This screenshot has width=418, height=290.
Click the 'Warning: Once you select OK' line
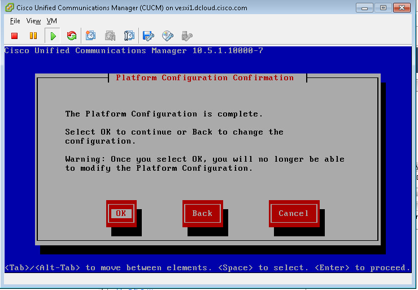coord(204,159)
